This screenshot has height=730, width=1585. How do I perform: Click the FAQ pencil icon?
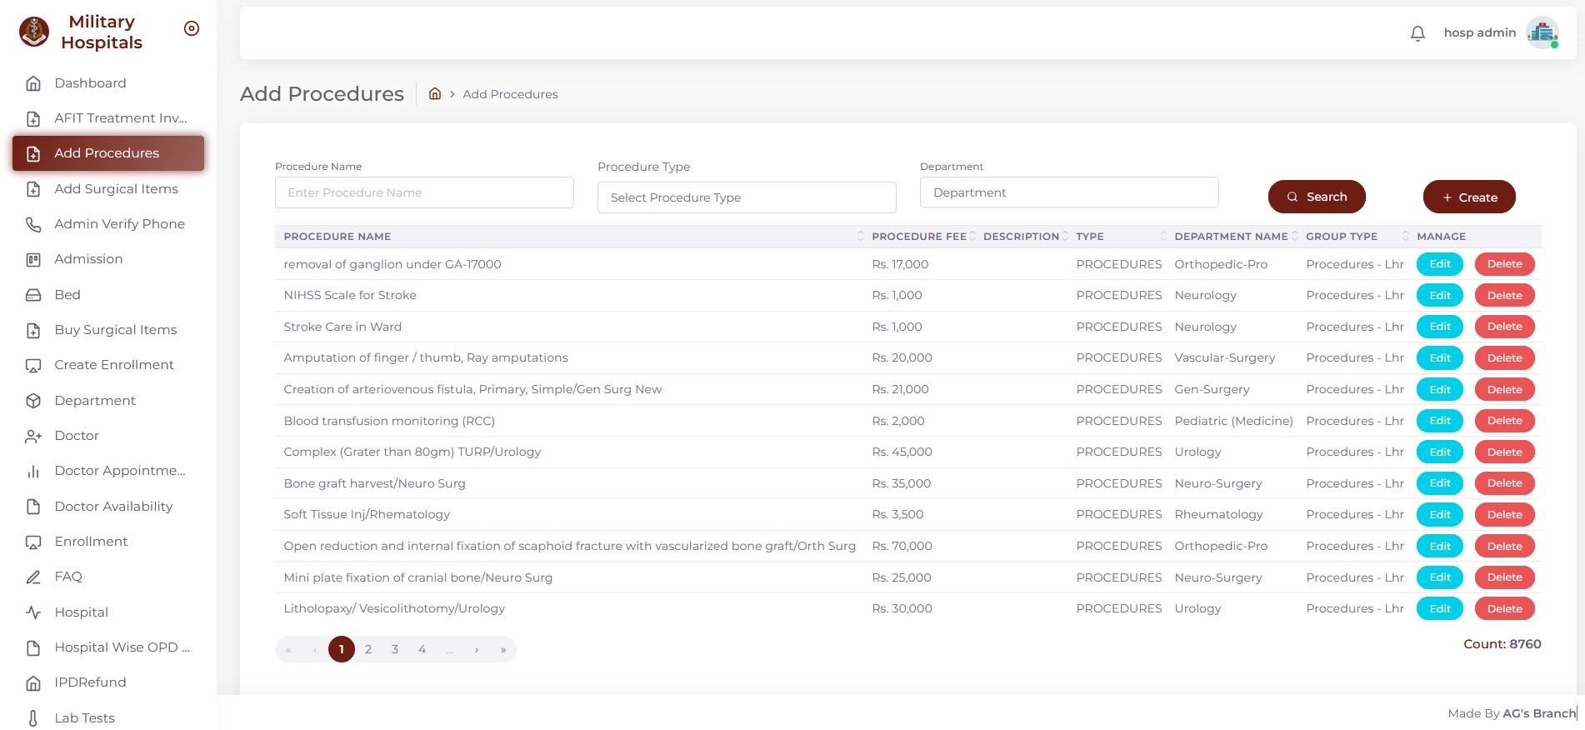(33, 577)
